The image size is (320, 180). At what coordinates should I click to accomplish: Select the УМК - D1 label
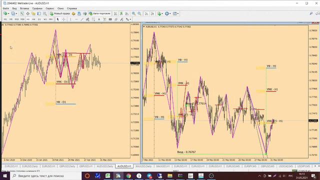coord(62,82)
